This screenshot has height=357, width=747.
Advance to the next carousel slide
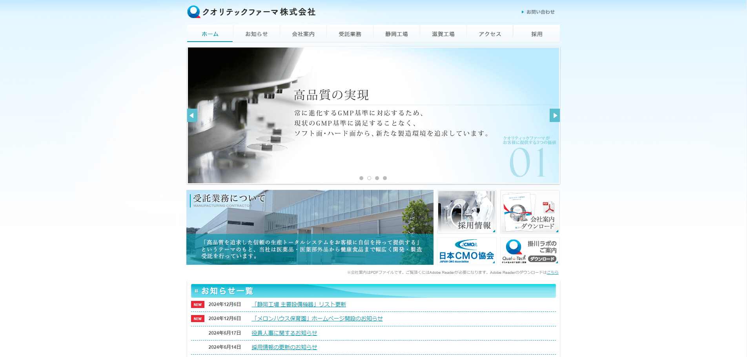pos(554,115)
